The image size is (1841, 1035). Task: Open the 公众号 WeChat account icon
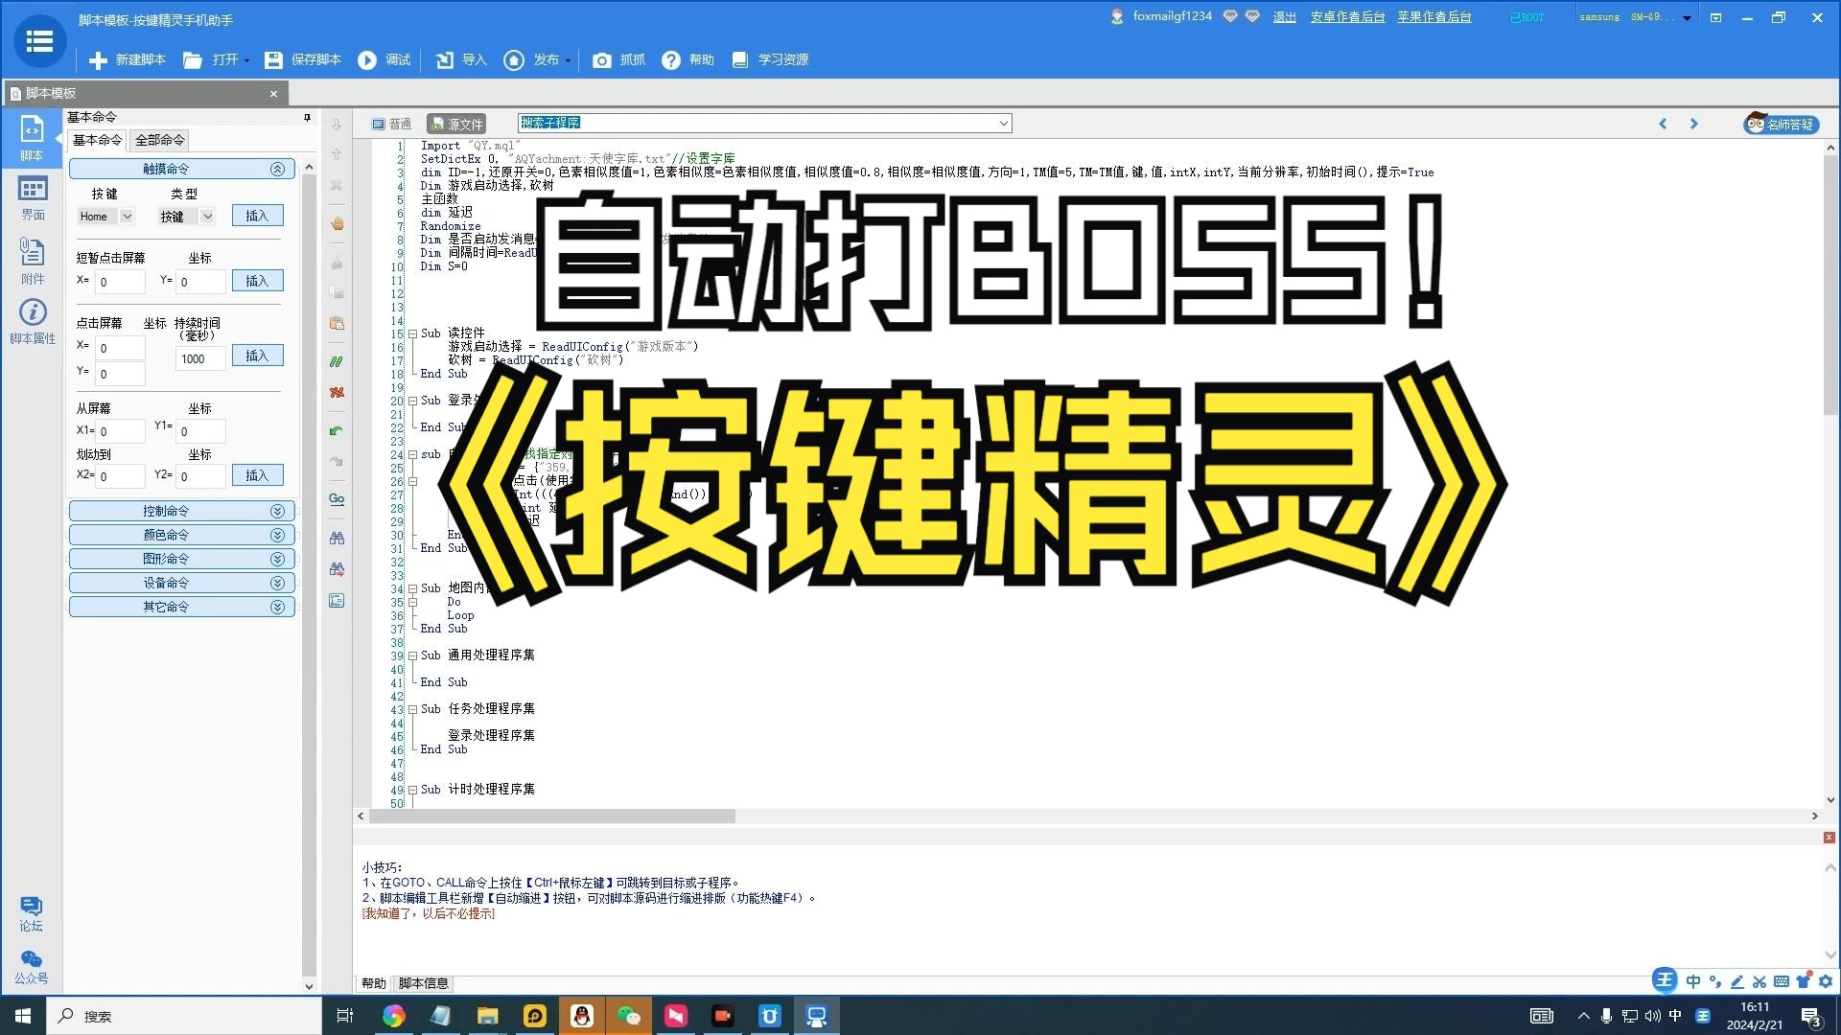click(x=31, y=967)
